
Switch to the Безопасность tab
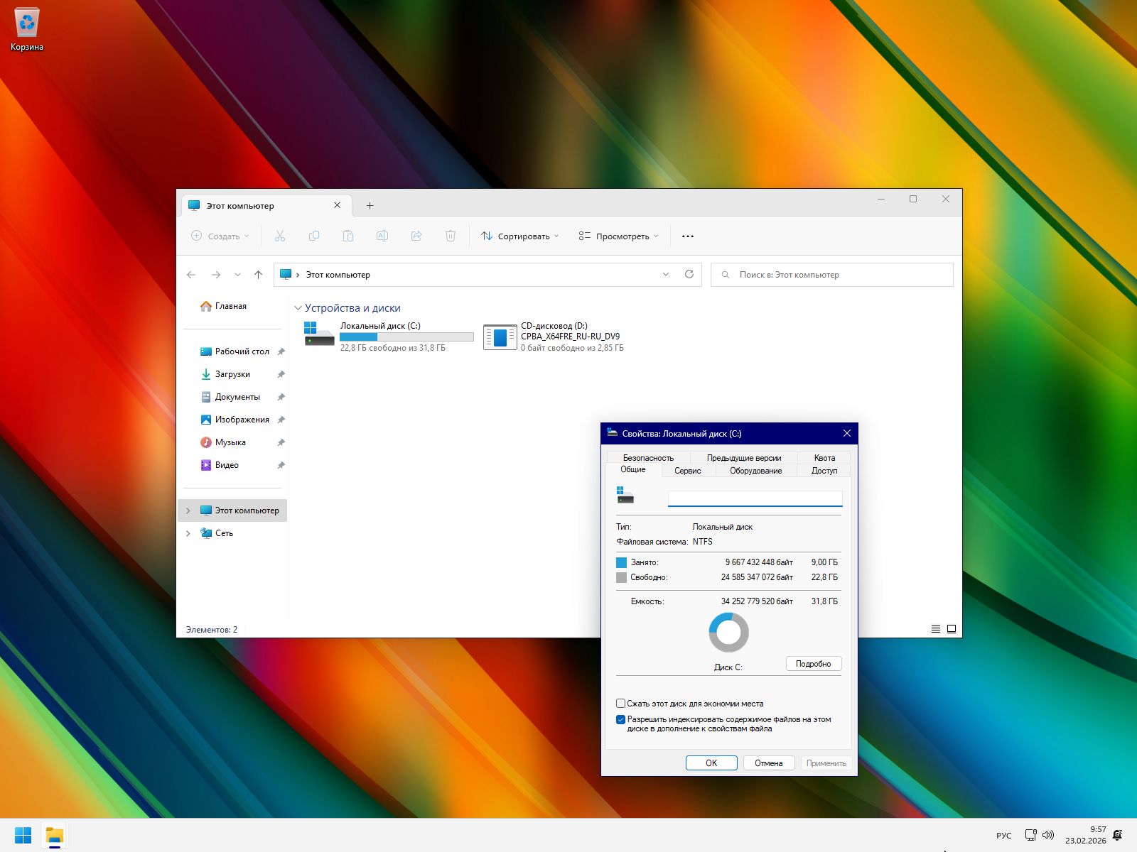tap(647, 458)
